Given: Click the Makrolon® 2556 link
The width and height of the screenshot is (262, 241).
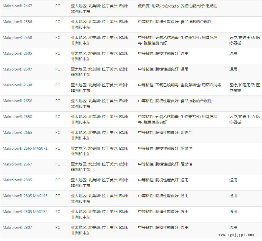Looking at the screenshot, I should [17, 22].
